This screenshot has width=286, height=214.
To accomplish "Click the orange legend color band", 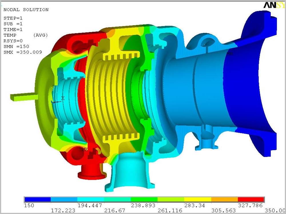I will coord(225,199).
